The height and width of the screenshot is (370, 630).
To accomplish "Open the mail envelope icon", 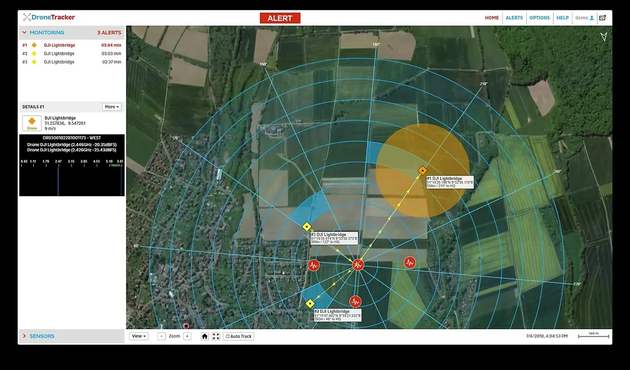I will coord(603,18).
